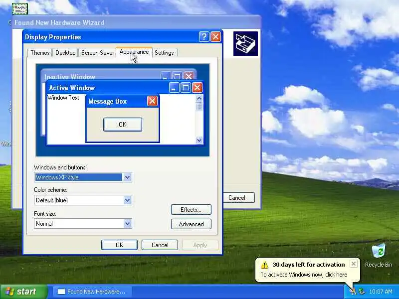Go to the Settings tab

click(164, 53)
